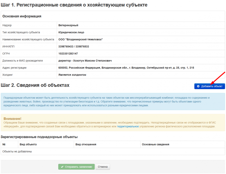Open the территориальное link in the warning
The width and height of the screenshot is (226, 174).
coord(128,126)
